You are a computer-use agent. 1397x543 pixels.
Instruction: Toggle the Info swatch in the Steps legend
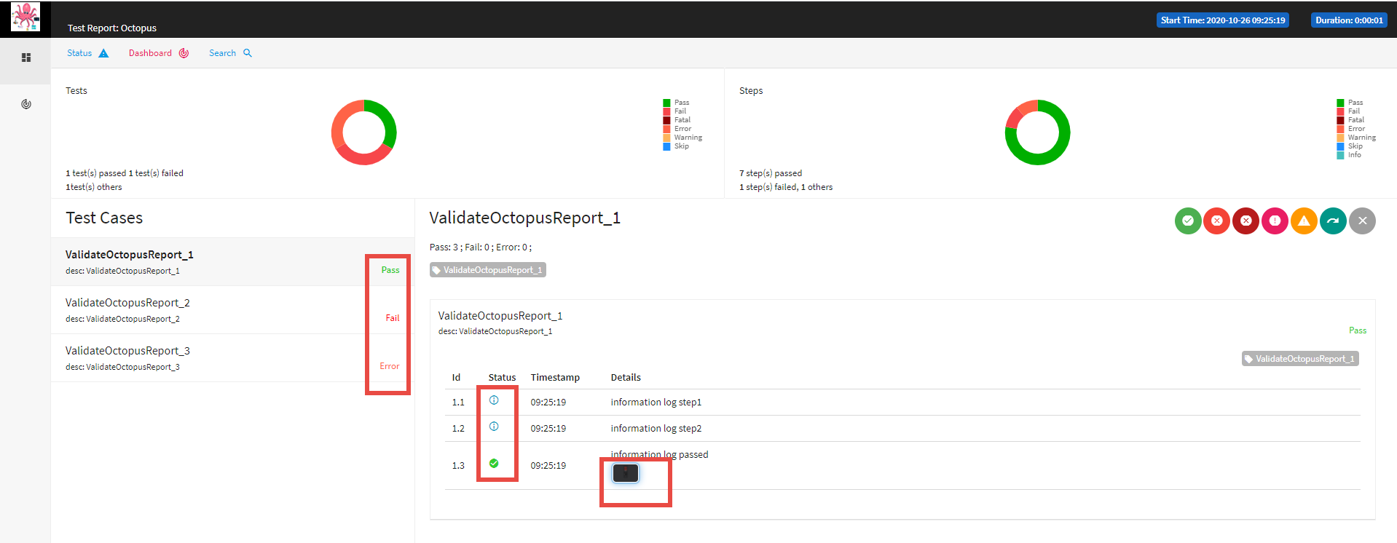(1340, 155)
